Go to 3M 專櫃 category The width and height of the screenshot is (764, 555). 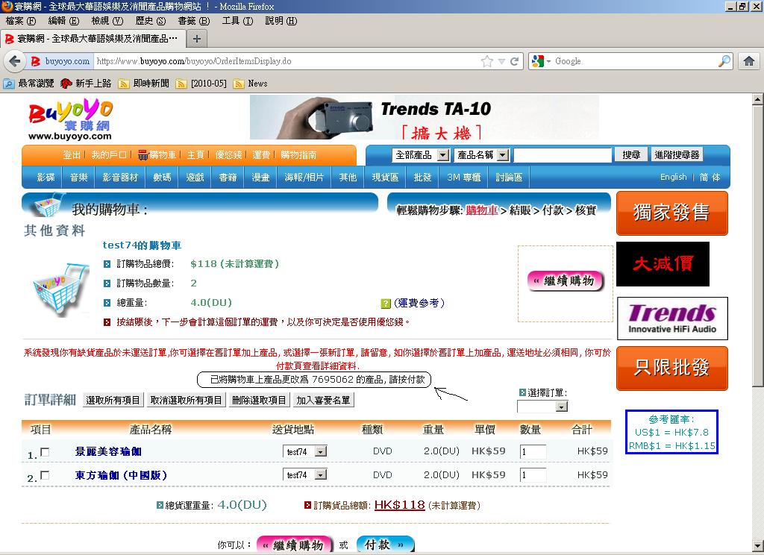[x=464, y=178]
